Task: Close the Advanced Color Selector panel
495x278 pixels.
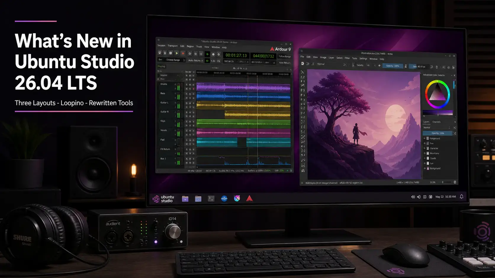Action: (454, 75)
